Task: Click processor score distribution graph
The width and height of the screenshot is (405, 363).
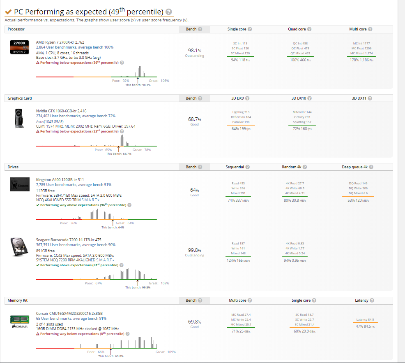Action: [x=97, y=72]
